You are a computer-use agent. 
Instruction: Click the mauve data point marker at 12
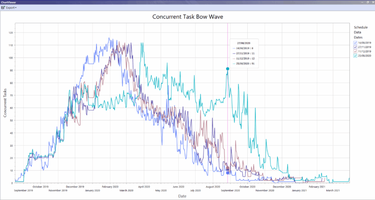point(227,168)
